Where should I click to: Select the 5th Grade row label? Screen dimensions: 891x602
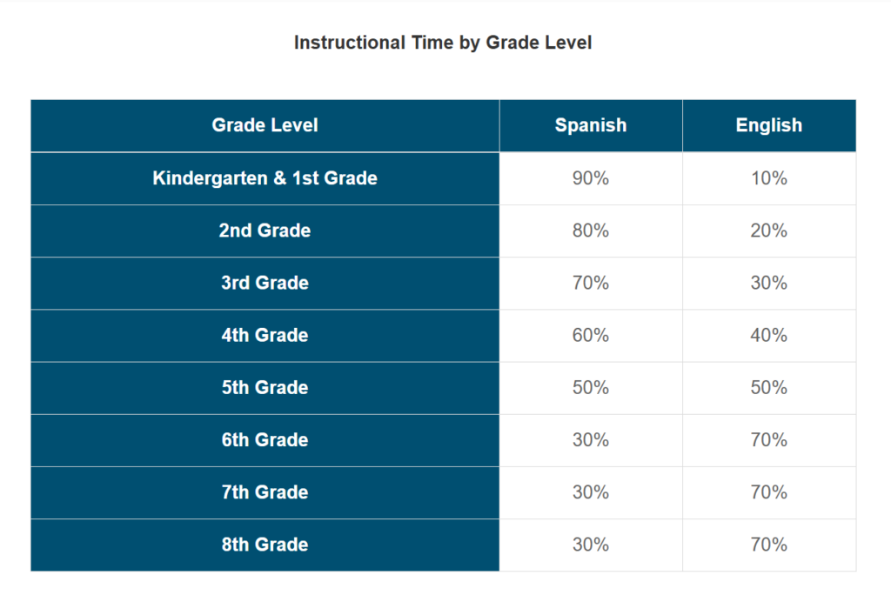(x=265, y=387)
